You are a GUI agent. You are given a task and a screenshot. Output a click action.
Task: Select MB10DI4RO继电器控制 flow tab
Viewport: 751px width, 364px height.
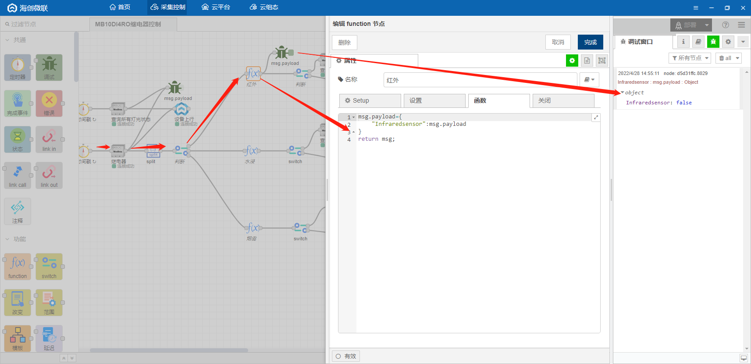coord(133,24)
